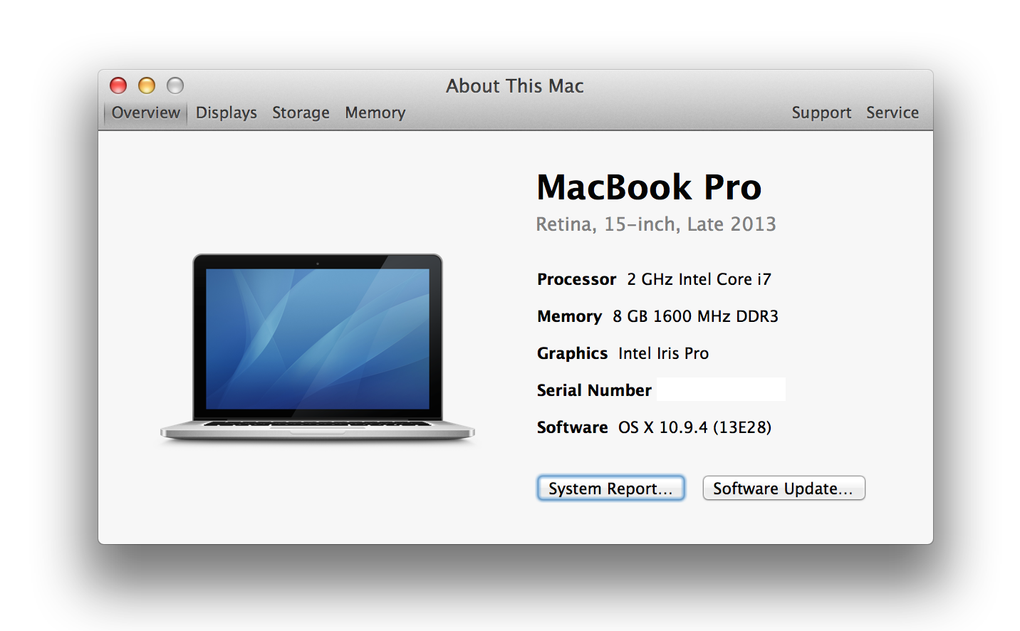Switch to the Storage tab

point(301,113)
